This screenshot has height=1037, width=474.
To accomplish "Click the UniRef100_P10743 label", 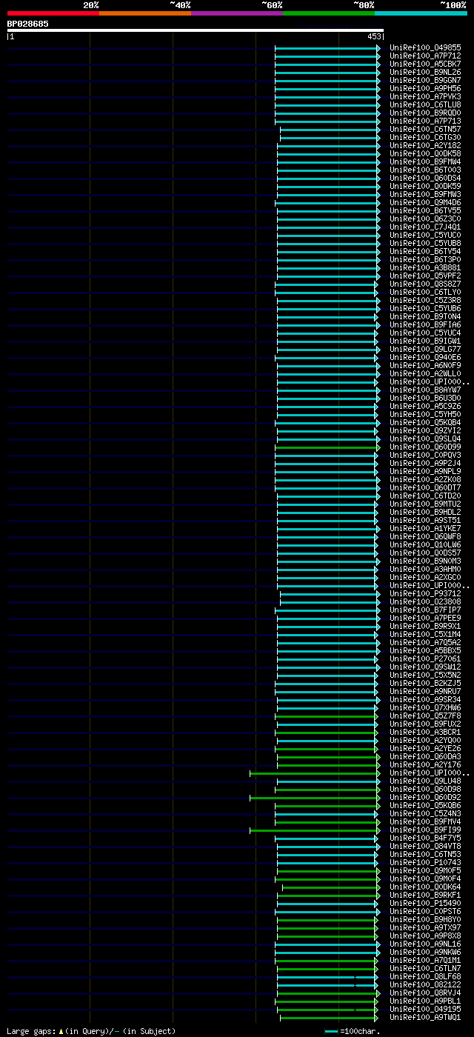I will [x=425, y=862].
